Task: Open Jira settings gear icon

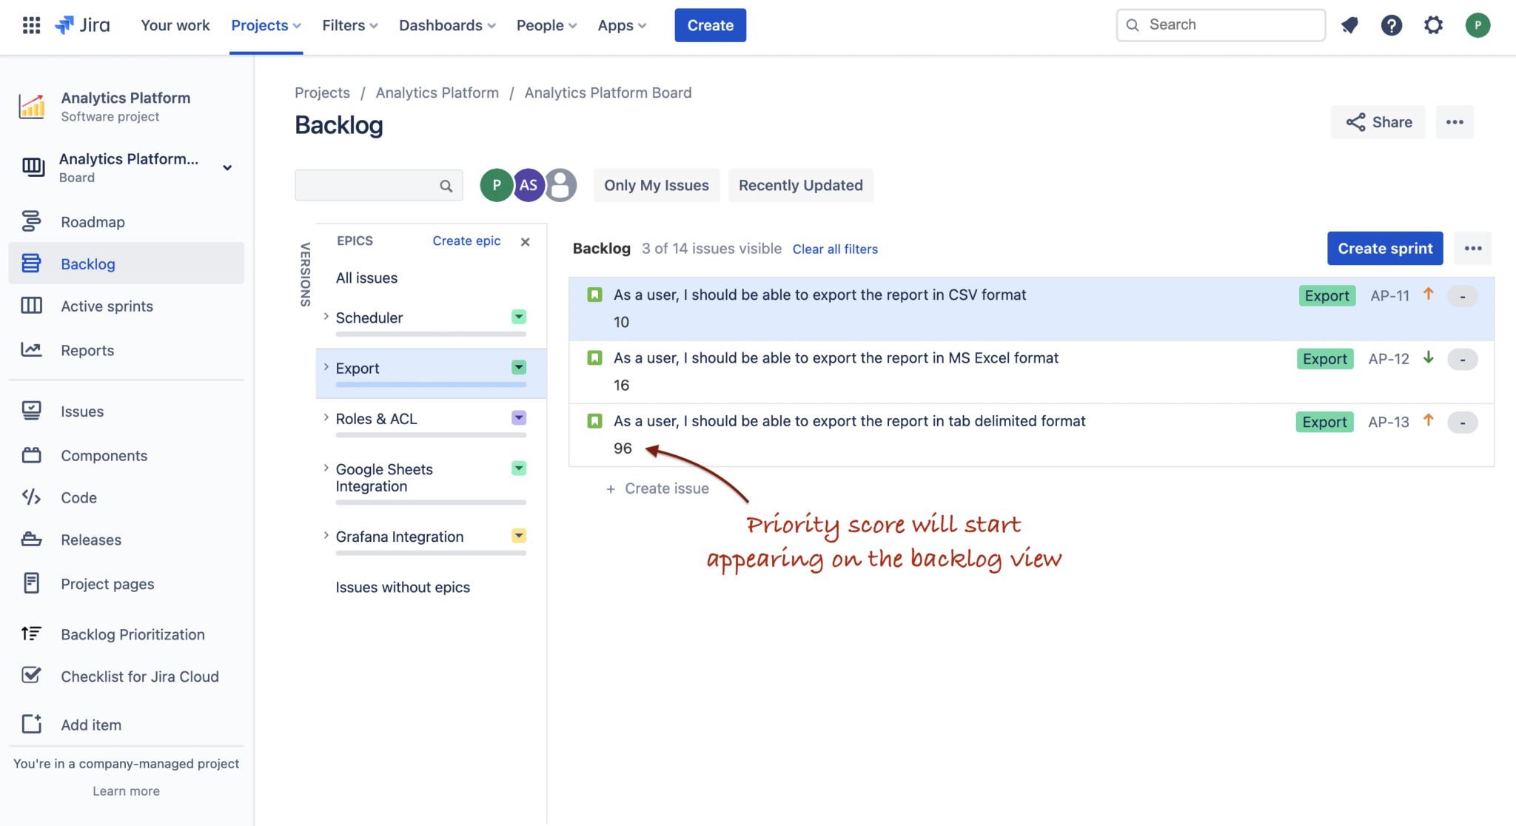Action: click(1433, 25)
